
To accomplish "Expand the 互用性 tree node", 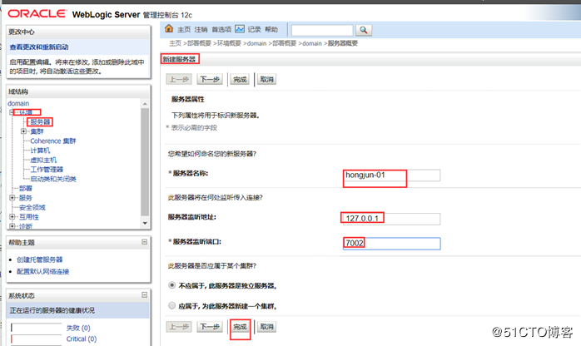I will (12, 217).
